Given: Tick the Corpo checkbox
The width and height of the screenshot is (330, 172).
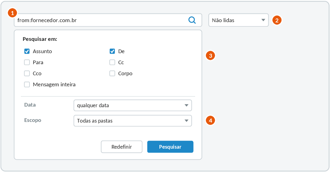Looking at the screenshot, I should point(112,73).
